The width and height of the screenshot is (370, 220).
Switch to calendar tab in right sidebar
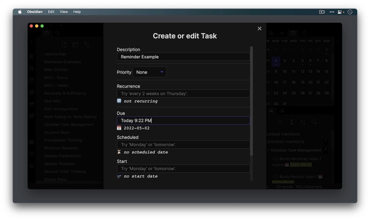(x=293, y=33)
